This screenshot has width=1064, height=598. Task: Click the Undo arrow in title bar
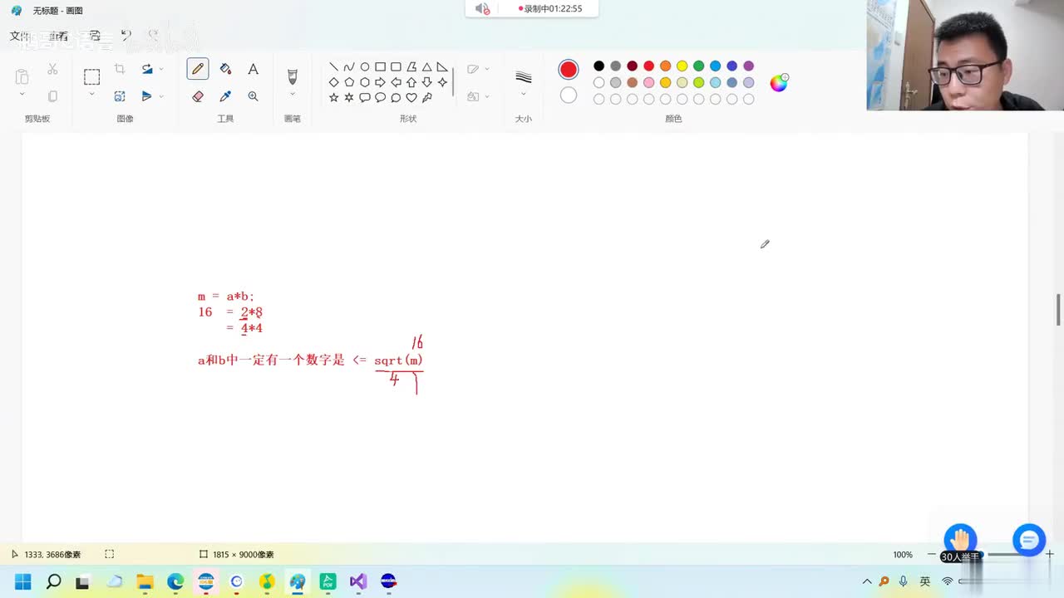[126, 35]
